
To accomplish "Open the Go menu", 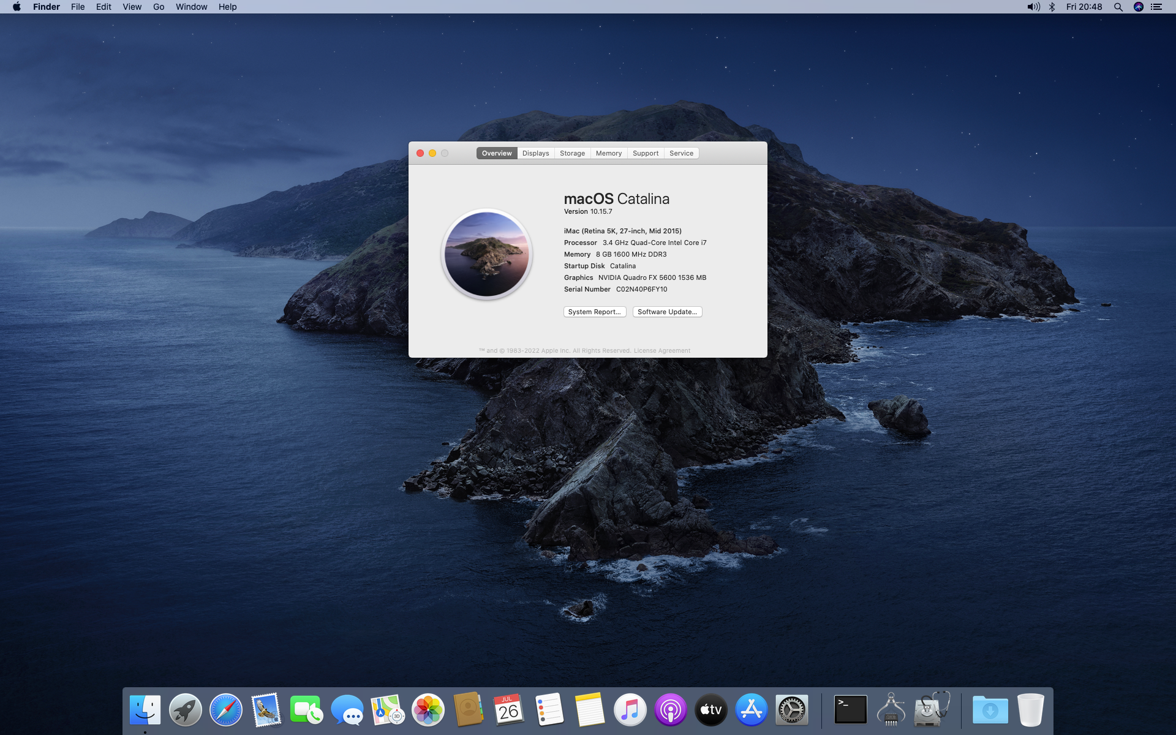I will [x=159, y=7].
